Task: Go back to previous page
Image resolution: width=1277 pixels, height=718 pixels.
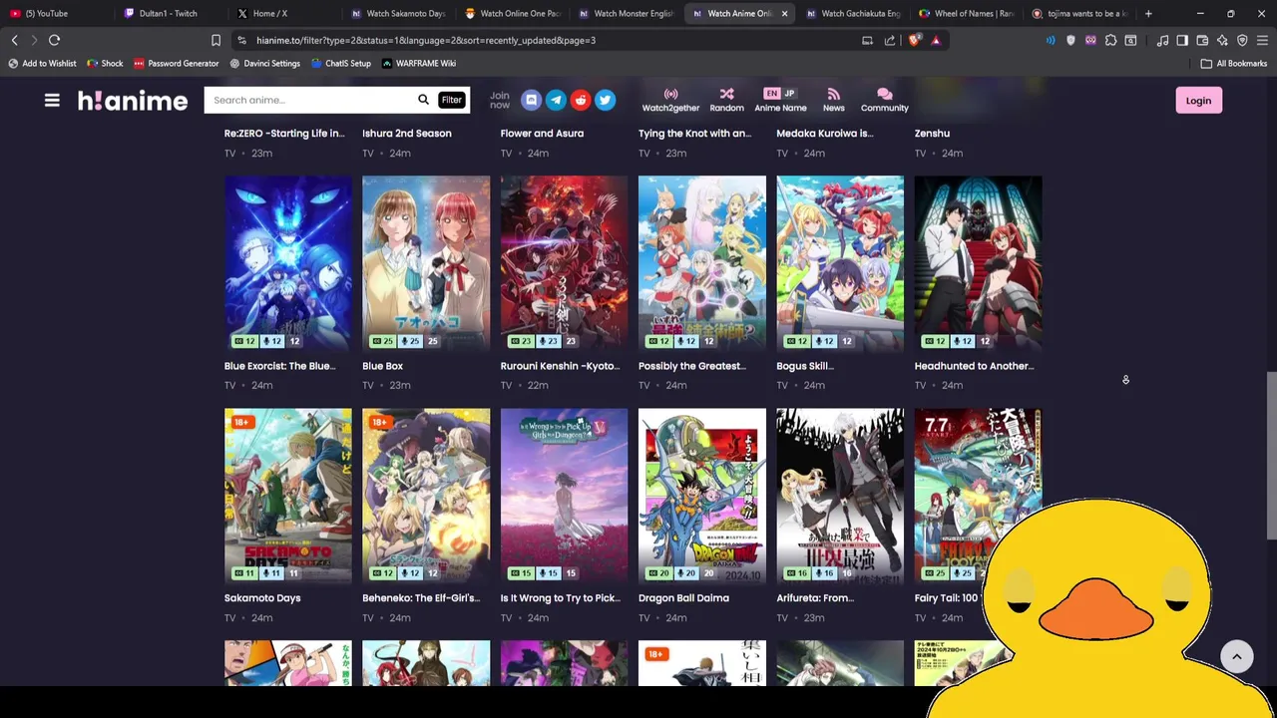Action: (14, 40)
